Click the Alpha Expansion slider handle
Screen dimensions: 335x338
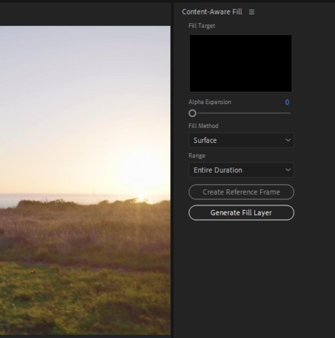click(x=192, y=113)
